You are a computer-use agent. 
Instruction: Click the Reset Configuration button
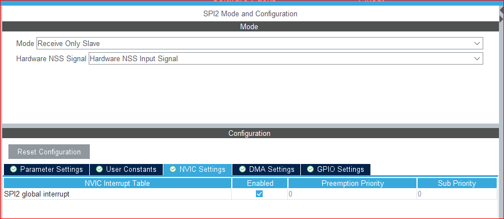coord(49,152)
